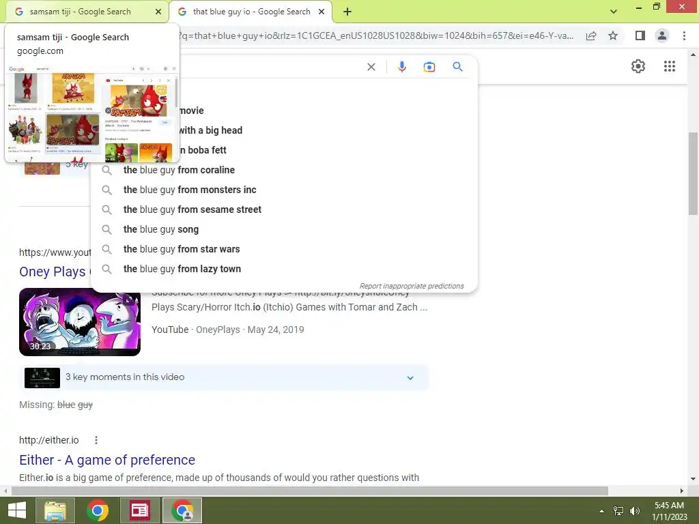Toggle Chrome side panel
Screen dimensions: 699x524
[640, 35]
